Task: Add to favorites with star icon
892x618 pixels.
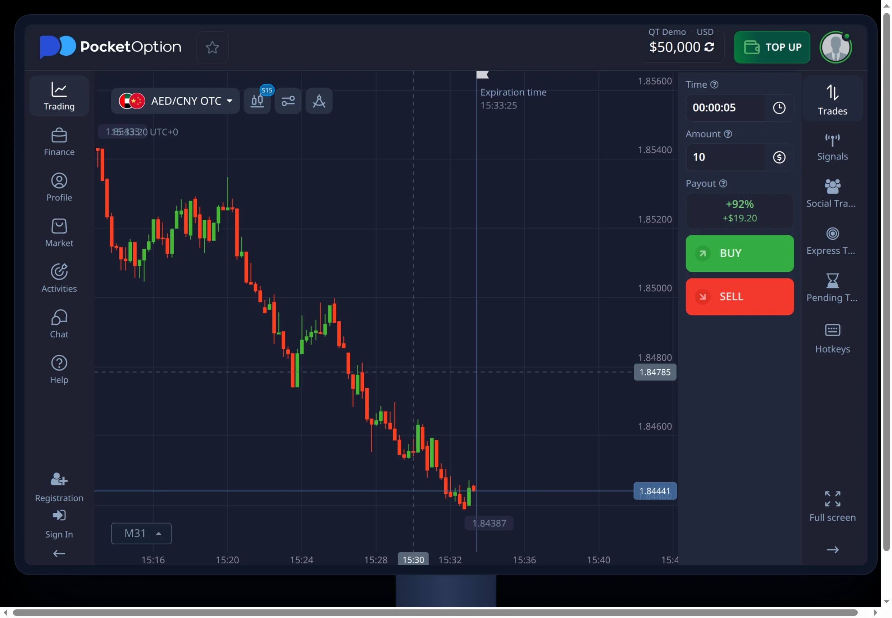Action: pyautogui.click(x=212, y=47)
